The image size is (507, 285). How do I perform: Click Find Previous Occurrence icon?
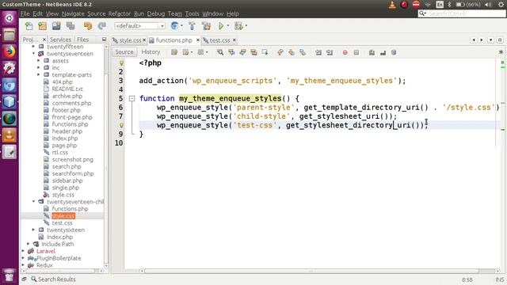pos(231,52)
